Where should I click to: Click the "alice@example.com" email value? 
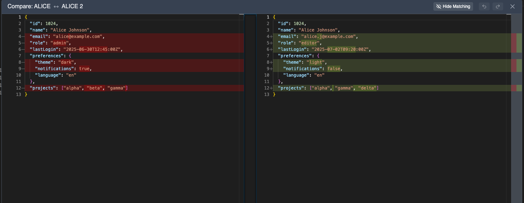pos(78,37)
